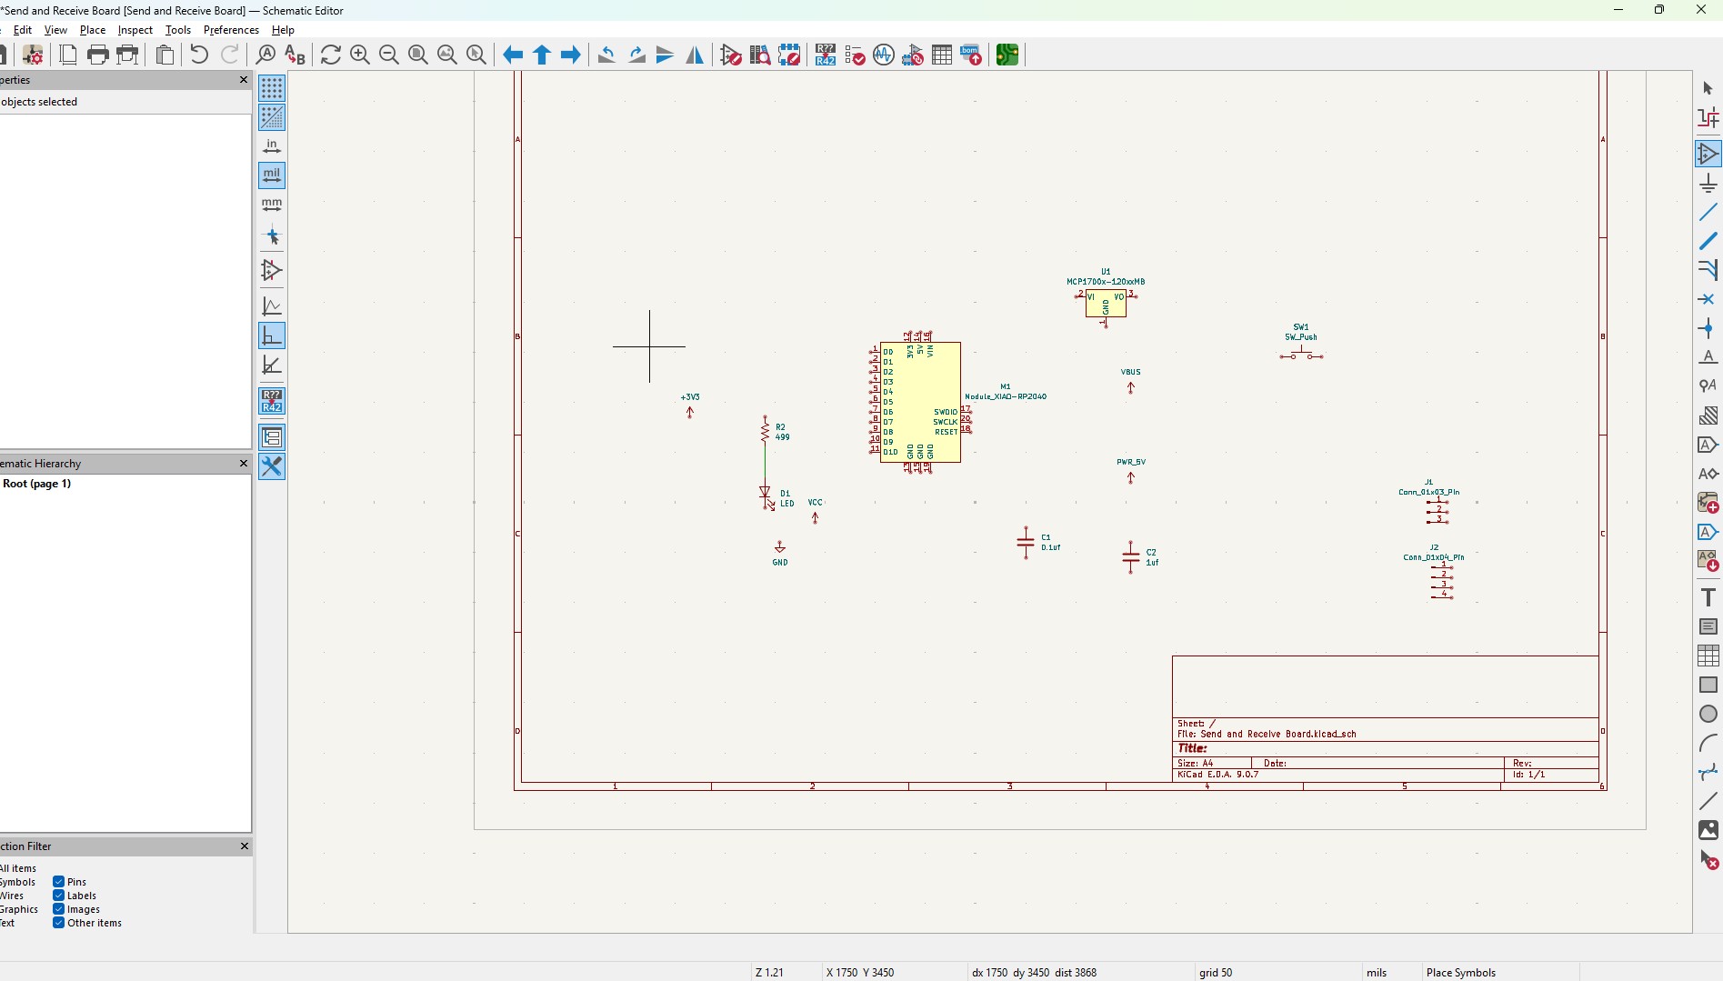Click the Mirror horizontally icon
1723x981 pixels.
(x=695, y=55)
